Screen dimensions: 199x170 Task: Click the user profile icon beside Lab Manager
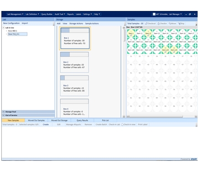[154, 14]
